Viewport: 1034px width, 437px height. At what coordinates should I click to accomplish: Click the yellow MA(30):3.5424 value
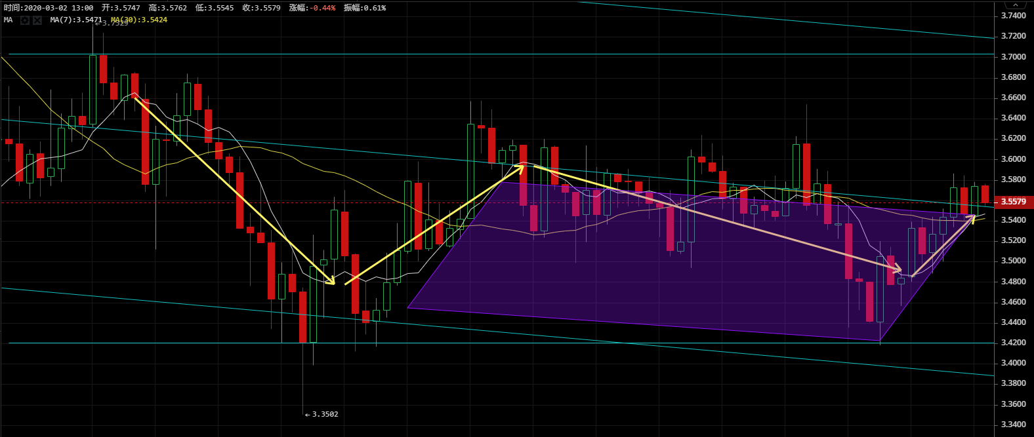click(139, 20)
